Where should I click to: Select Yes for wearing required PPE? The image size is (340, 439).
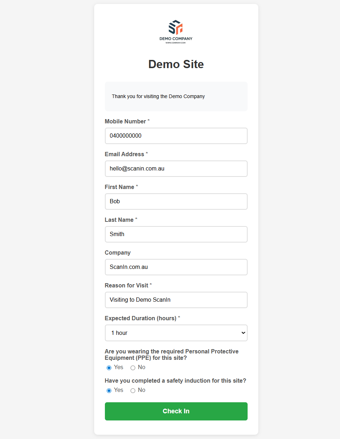point(109,368)
